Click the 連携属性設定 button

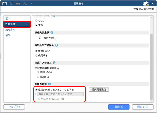99,89
